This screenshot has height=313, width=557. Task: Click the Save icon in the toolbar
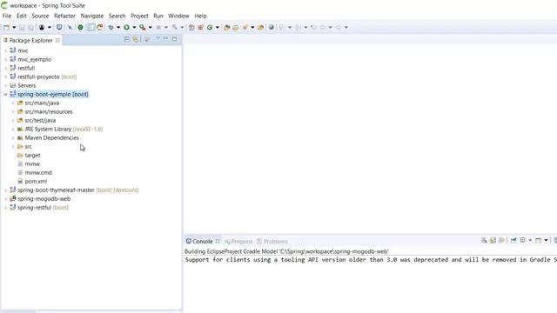tap(22, 27)
